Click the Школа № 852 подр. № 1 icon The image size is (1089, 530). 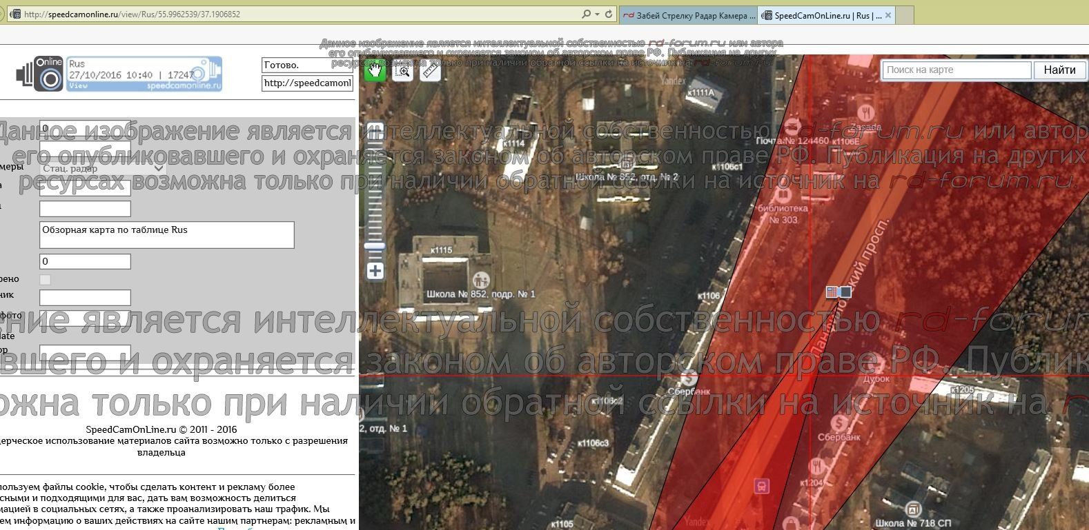point(481,280)
